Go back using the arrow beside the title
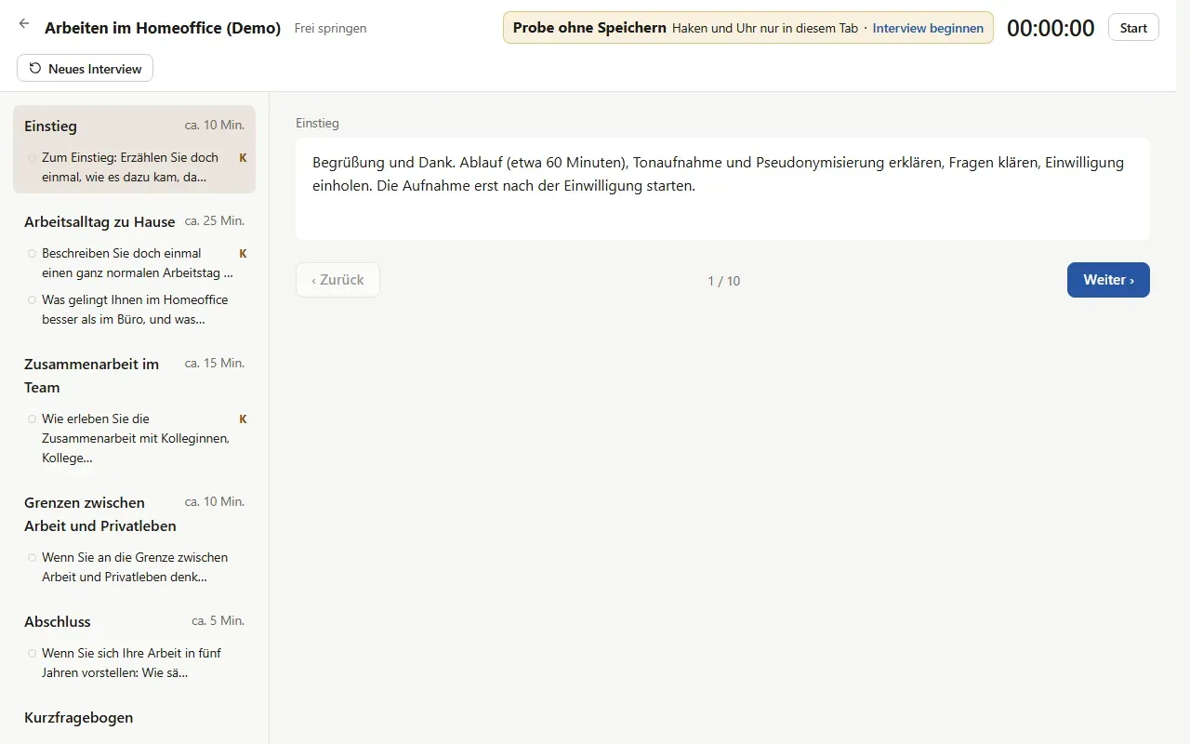 coord(24,24)
